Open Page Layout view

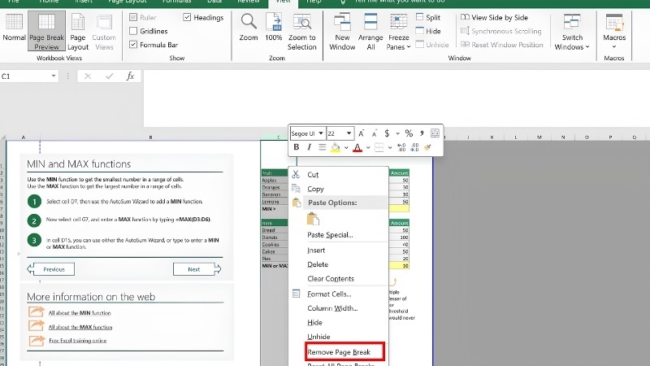[x=78, y=31]
